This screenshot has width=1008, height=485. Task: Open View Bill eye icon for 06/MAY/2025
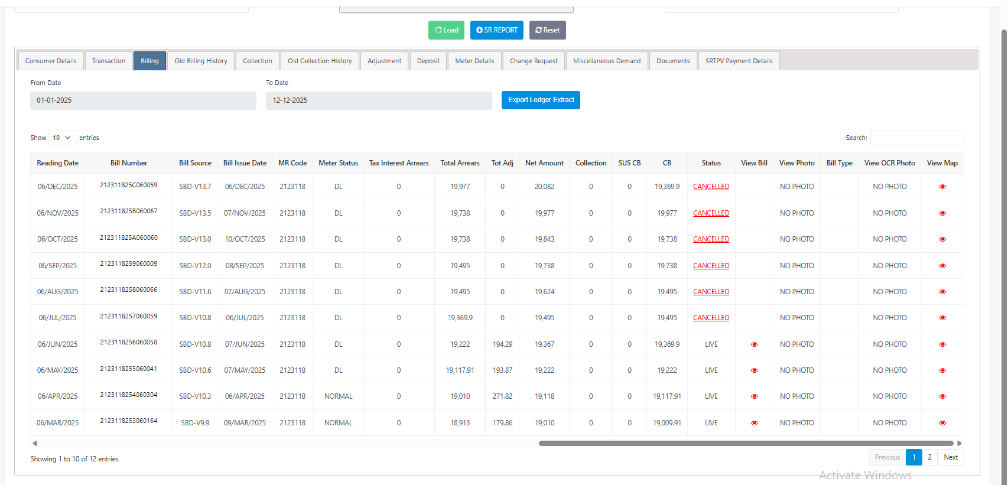pos(754,370)
